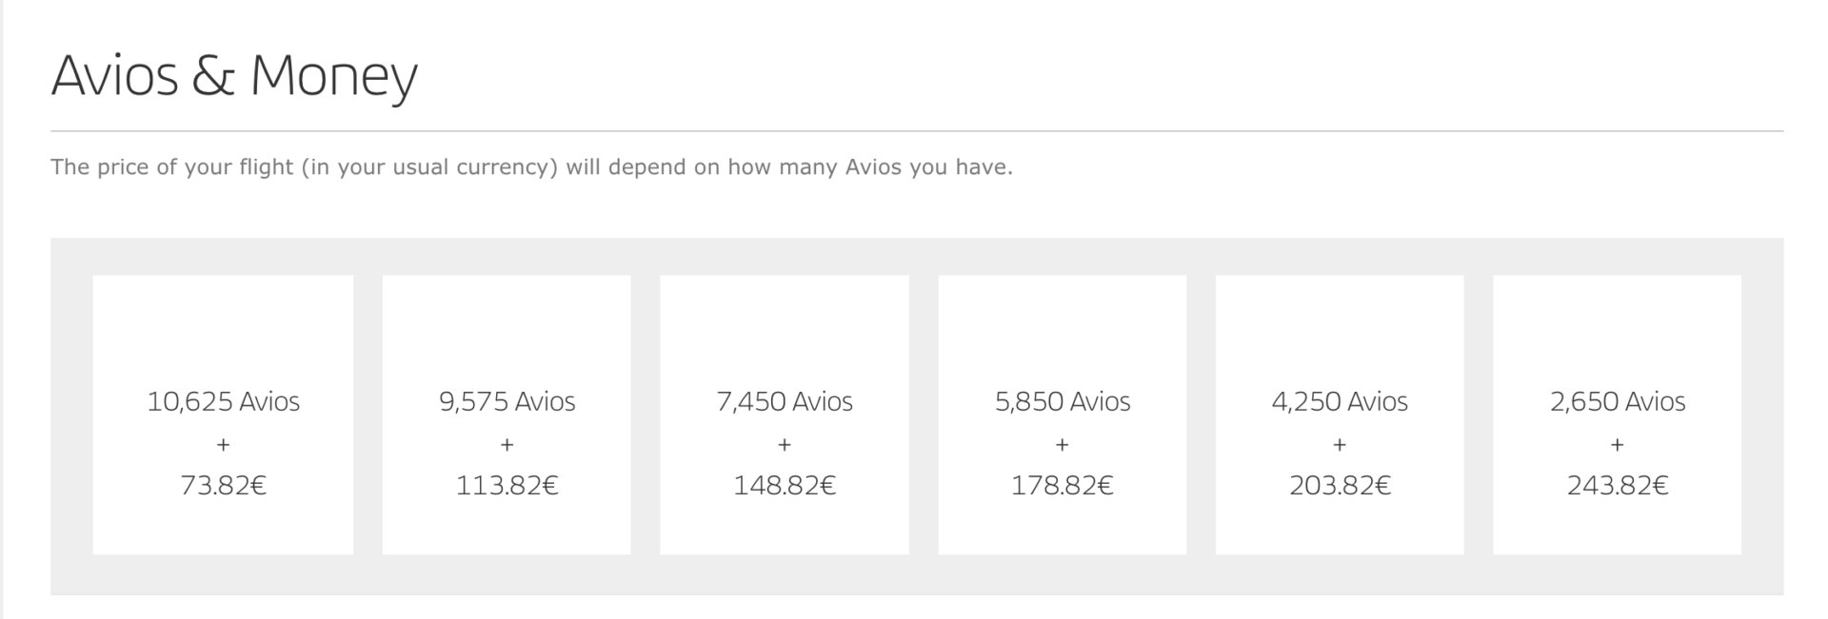Click the Avios & Money heading
Image resolution: width=1828 pixels, height=619 pixels.
(234, 76)
